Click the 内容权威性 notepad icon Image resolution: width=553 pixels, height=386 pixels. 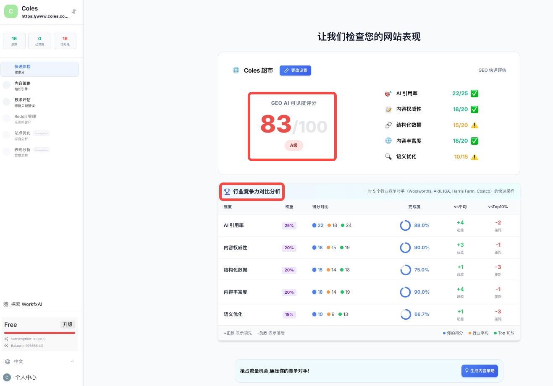[388, 109]
